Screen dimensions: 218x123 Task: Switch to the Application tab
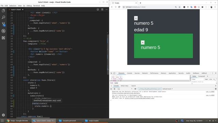click(172, 73)
